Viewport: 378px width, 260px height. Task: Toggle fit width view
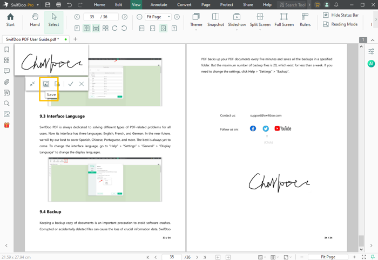pyautogui.click(x=153, y=29)
